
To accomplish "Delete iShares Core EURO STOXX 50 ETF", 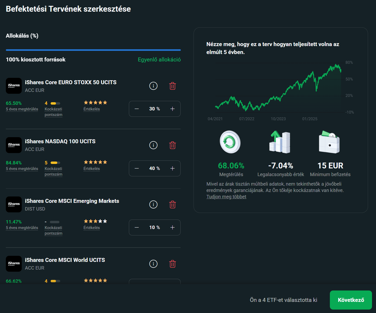I will tap(172, 86).
